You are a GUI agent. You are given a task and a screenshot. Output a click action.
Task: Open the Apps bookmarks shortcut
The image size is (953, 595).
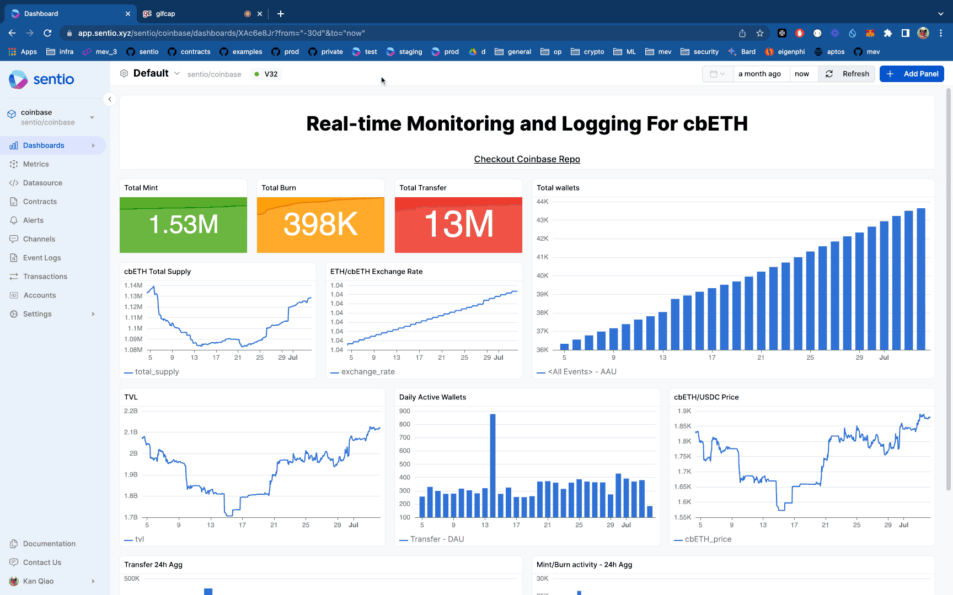(23, 52)
